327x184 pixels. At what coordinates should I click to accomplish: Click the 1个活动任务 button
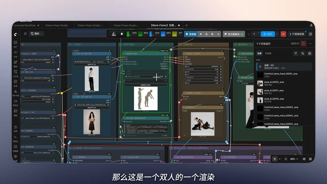297,34
